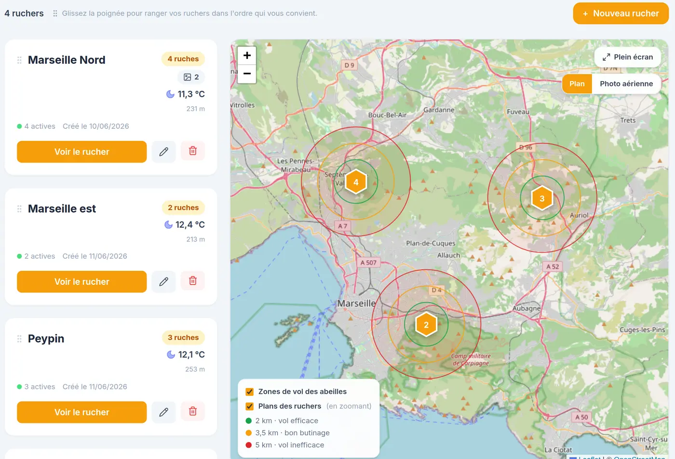675x459 pixels.
Task: Switch map to Photo aérienne view
Action: 626,84
